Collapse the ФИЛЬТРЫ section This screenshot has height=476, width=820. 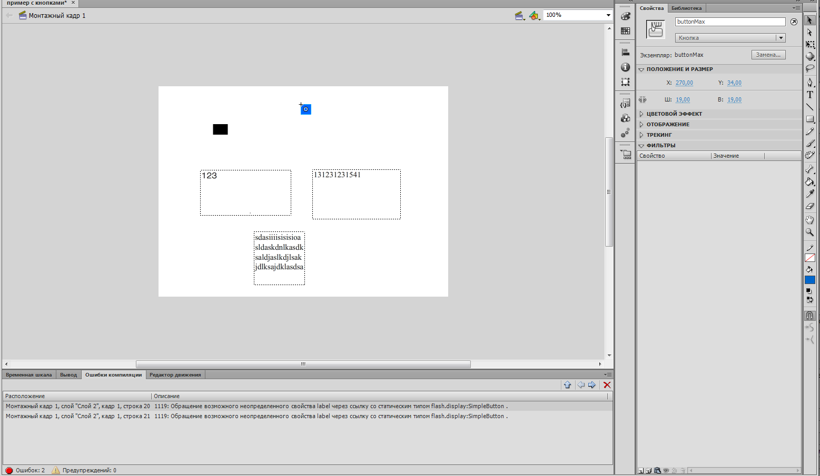[641, 146]
